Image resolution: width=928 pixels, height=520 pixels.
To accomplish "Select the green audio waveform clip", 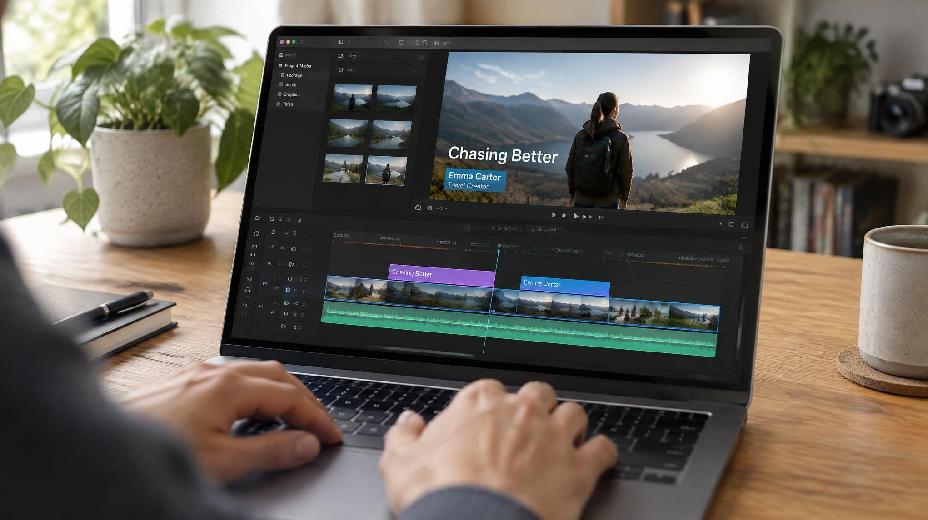I will coord(518,329).
